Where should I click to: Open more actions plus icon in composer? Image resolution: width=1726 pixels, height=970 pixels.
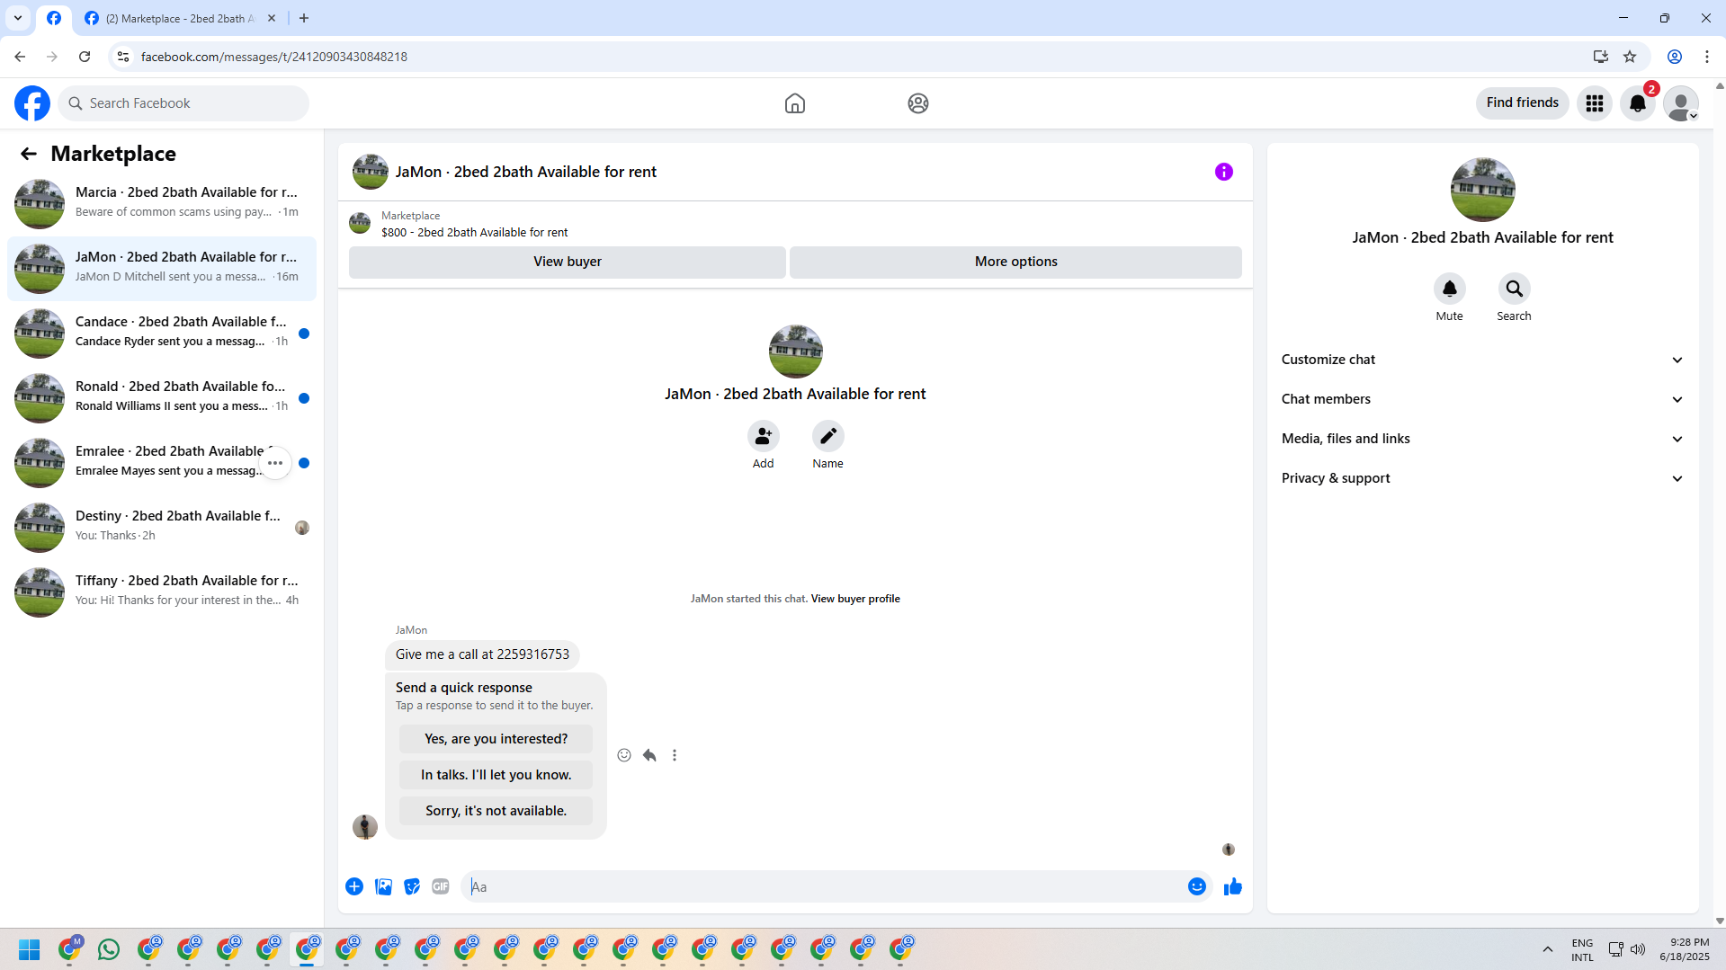tap(354, 886)
